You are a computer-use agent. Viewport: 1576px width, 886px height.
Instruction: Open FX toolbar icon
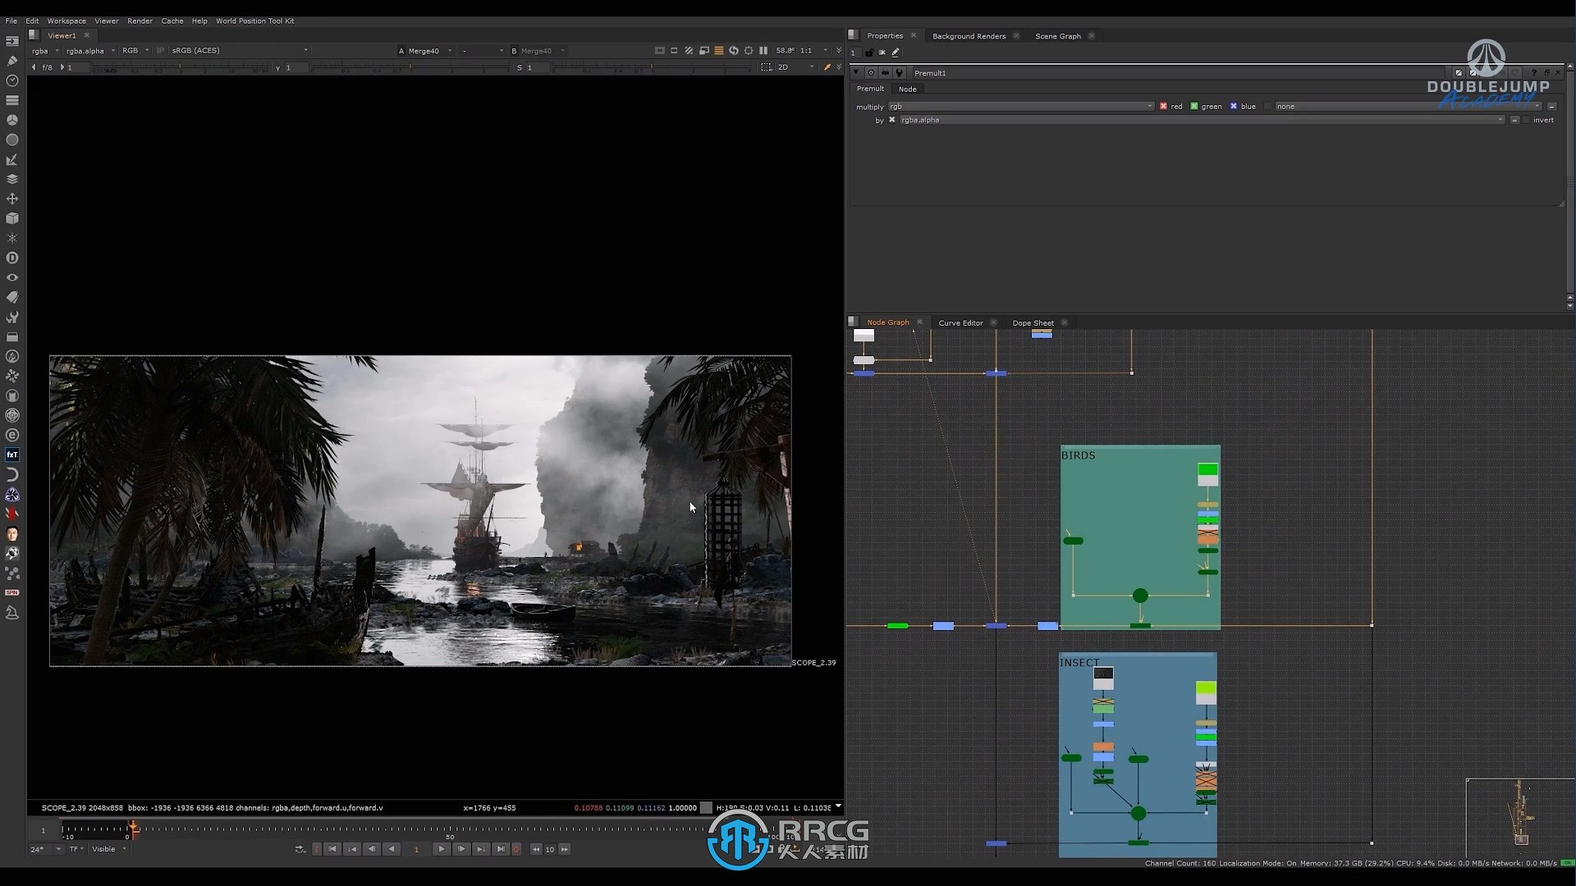point(12,454)
